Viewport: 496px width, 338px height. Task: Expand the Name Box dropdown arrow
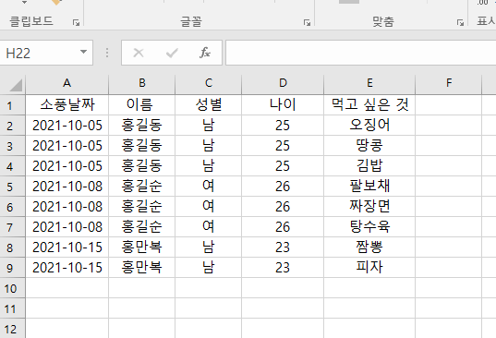[x=83, y=52]
